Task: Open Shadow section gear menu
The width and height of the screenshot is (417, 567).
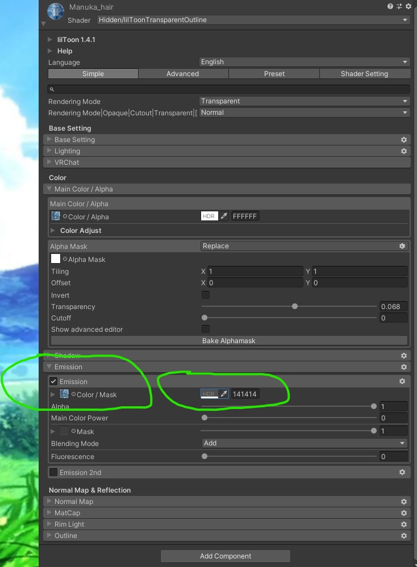Action: click(x=404, y=356)
